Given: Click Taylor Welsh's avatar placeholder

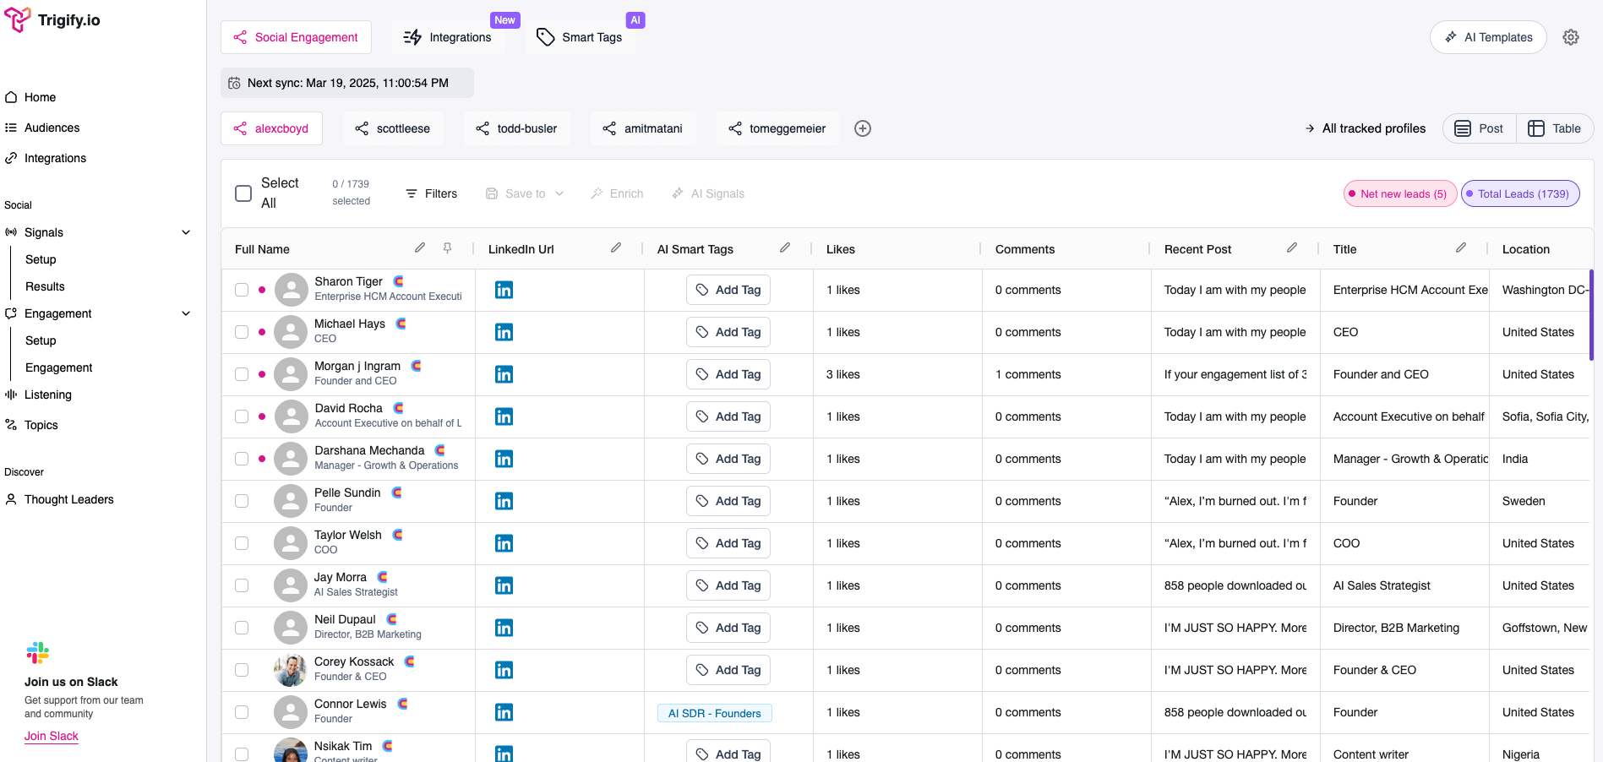Looking at the screenshot, I should coord(291,543).
